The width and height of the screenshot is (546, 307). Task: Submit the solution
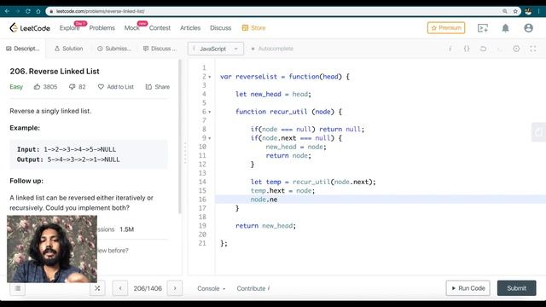click(x=516, y=288)
